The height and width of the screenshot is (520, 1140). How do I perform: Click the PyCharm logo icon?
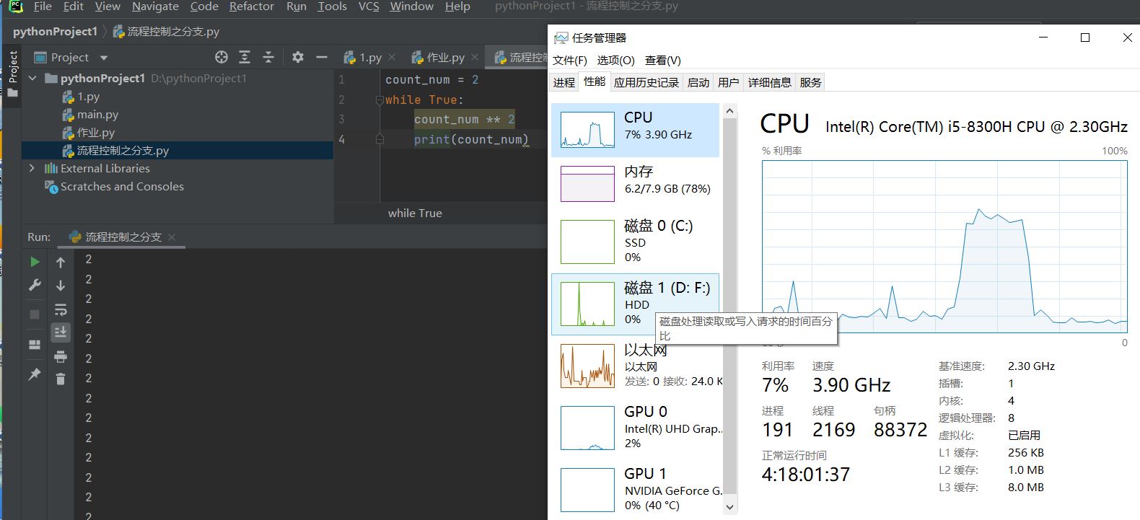16,6
